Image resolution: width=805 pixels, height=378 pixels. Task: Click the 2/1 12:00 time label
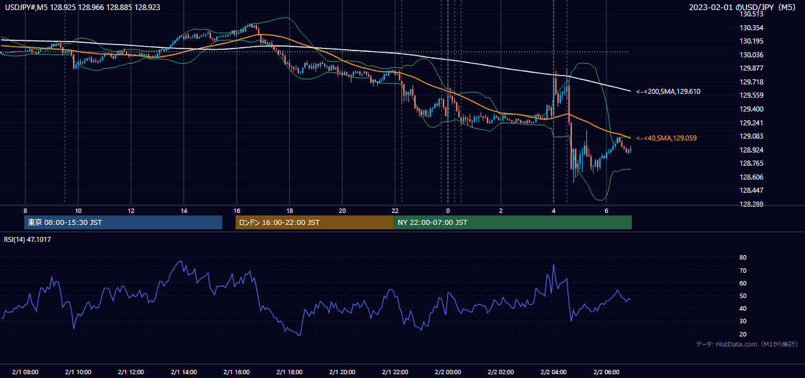tap(131, 372)
